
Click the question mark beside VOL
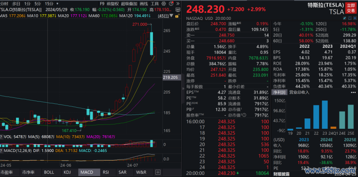coord(1,137)
